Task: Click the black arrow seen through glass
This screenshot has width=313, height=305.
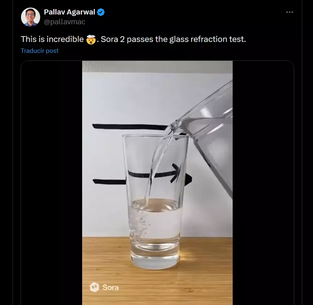Action: (156, 174)
